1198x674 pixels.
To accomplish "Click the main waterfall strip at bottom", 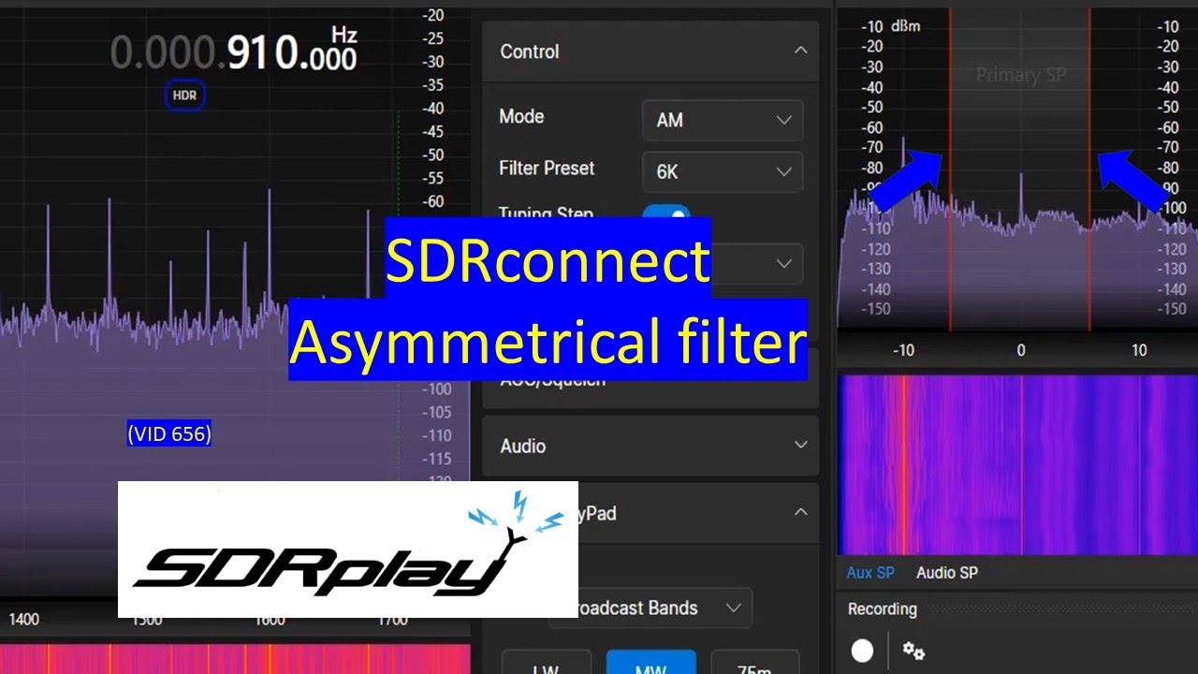I will pyautogui.click(x=235, y=659).
